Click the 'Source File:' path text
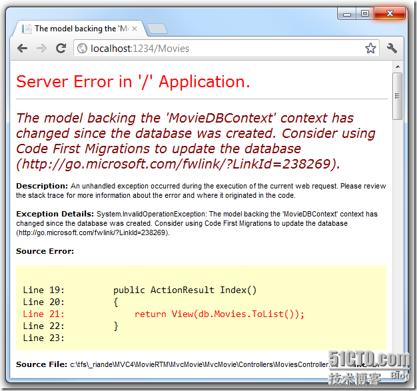Viewport: 417px width, 391px height. coord(200,364)
